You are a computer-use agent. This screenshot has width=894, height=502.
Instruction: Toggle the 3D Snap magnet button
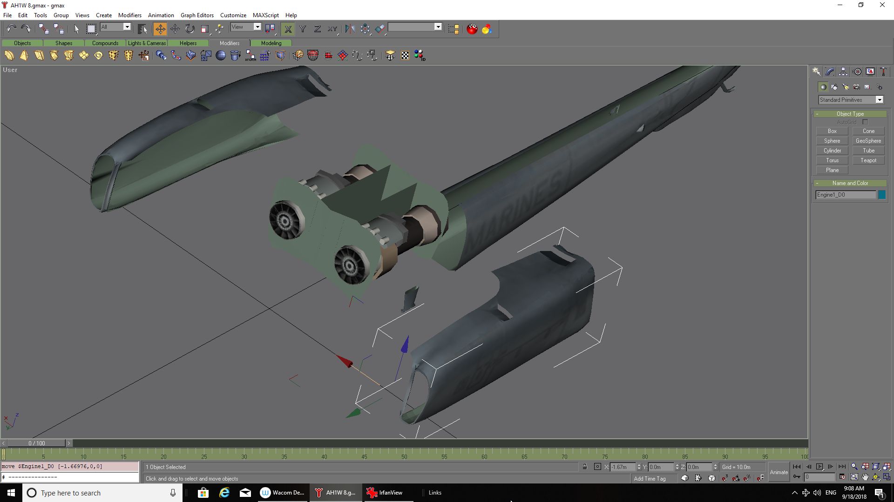coord(725,478)
